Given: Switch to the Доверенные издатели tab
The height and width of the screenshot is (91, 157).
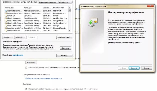Looking at the screenshot, I should click(x=48, y=2).
